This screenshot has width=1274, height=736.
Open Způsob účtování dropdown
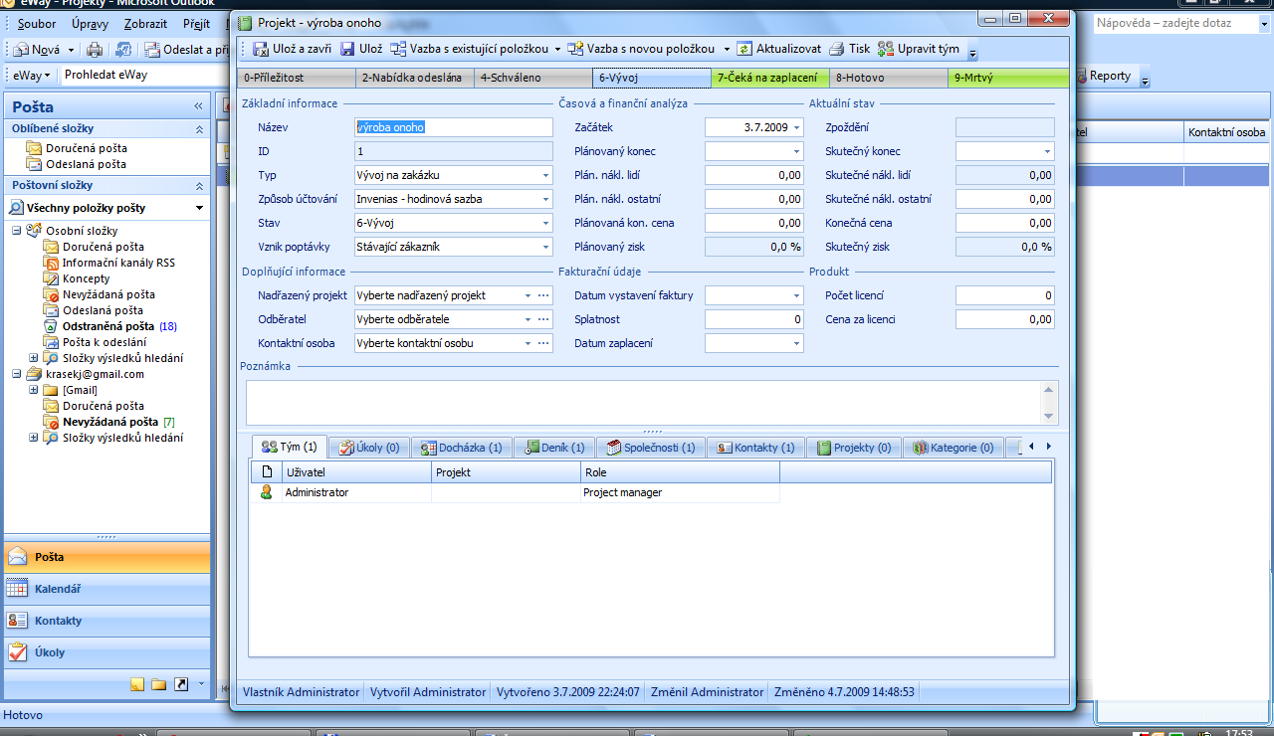point(545,199)
